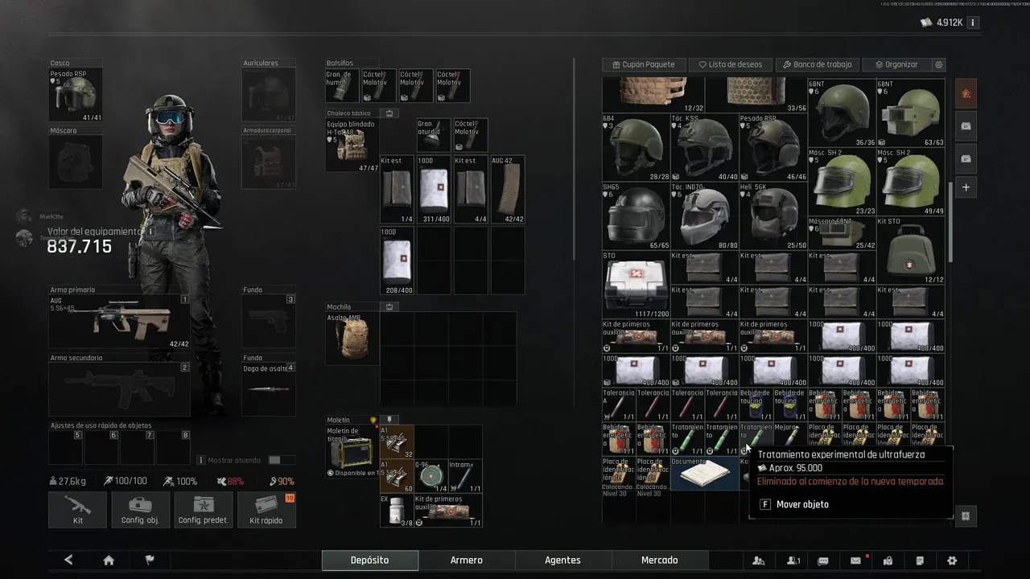Screen dimensions: 1030x579
Task: Select the Mejora injector in storage
Action: click(790, 439)
